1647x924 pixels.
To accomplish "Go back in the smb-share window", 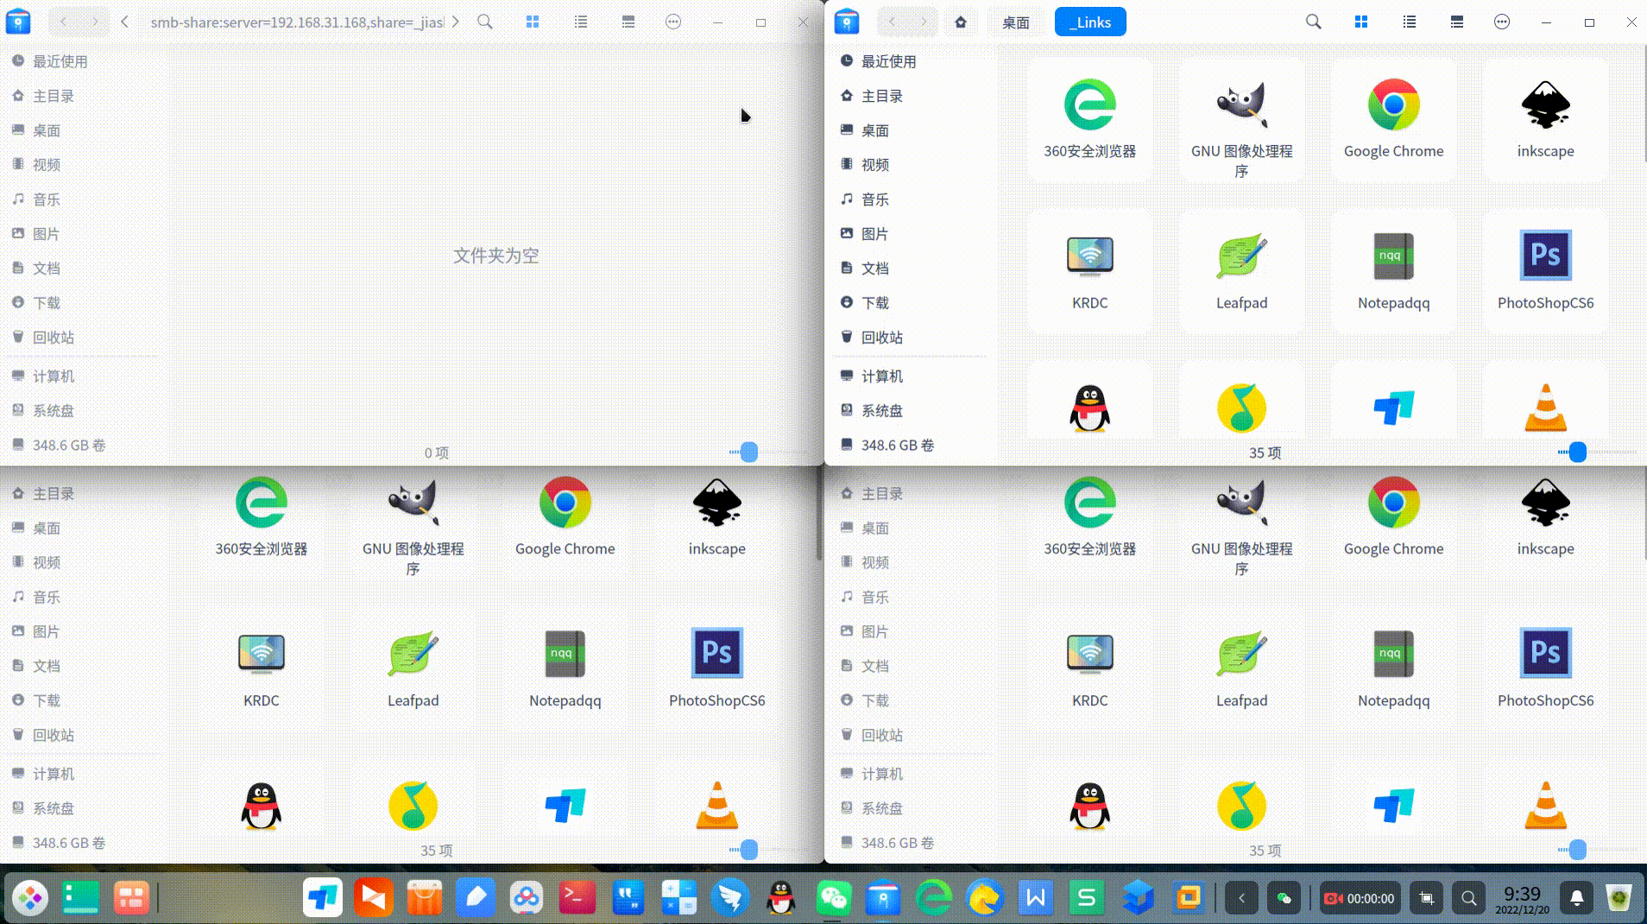I will tap(64, 22).
